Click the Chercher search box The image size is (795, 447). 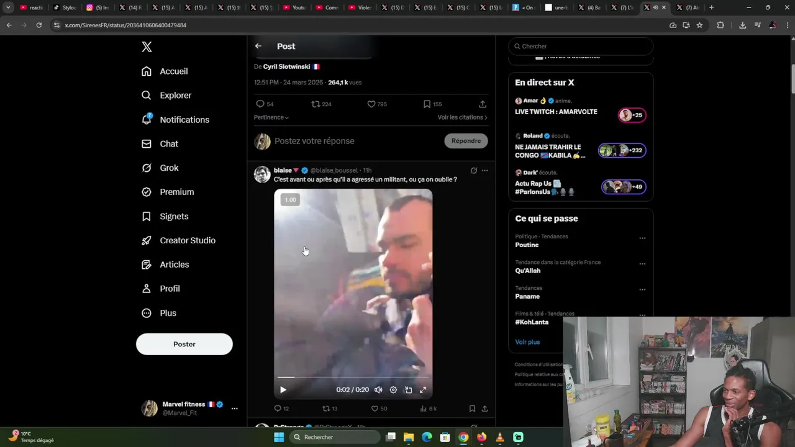point(581,46)
